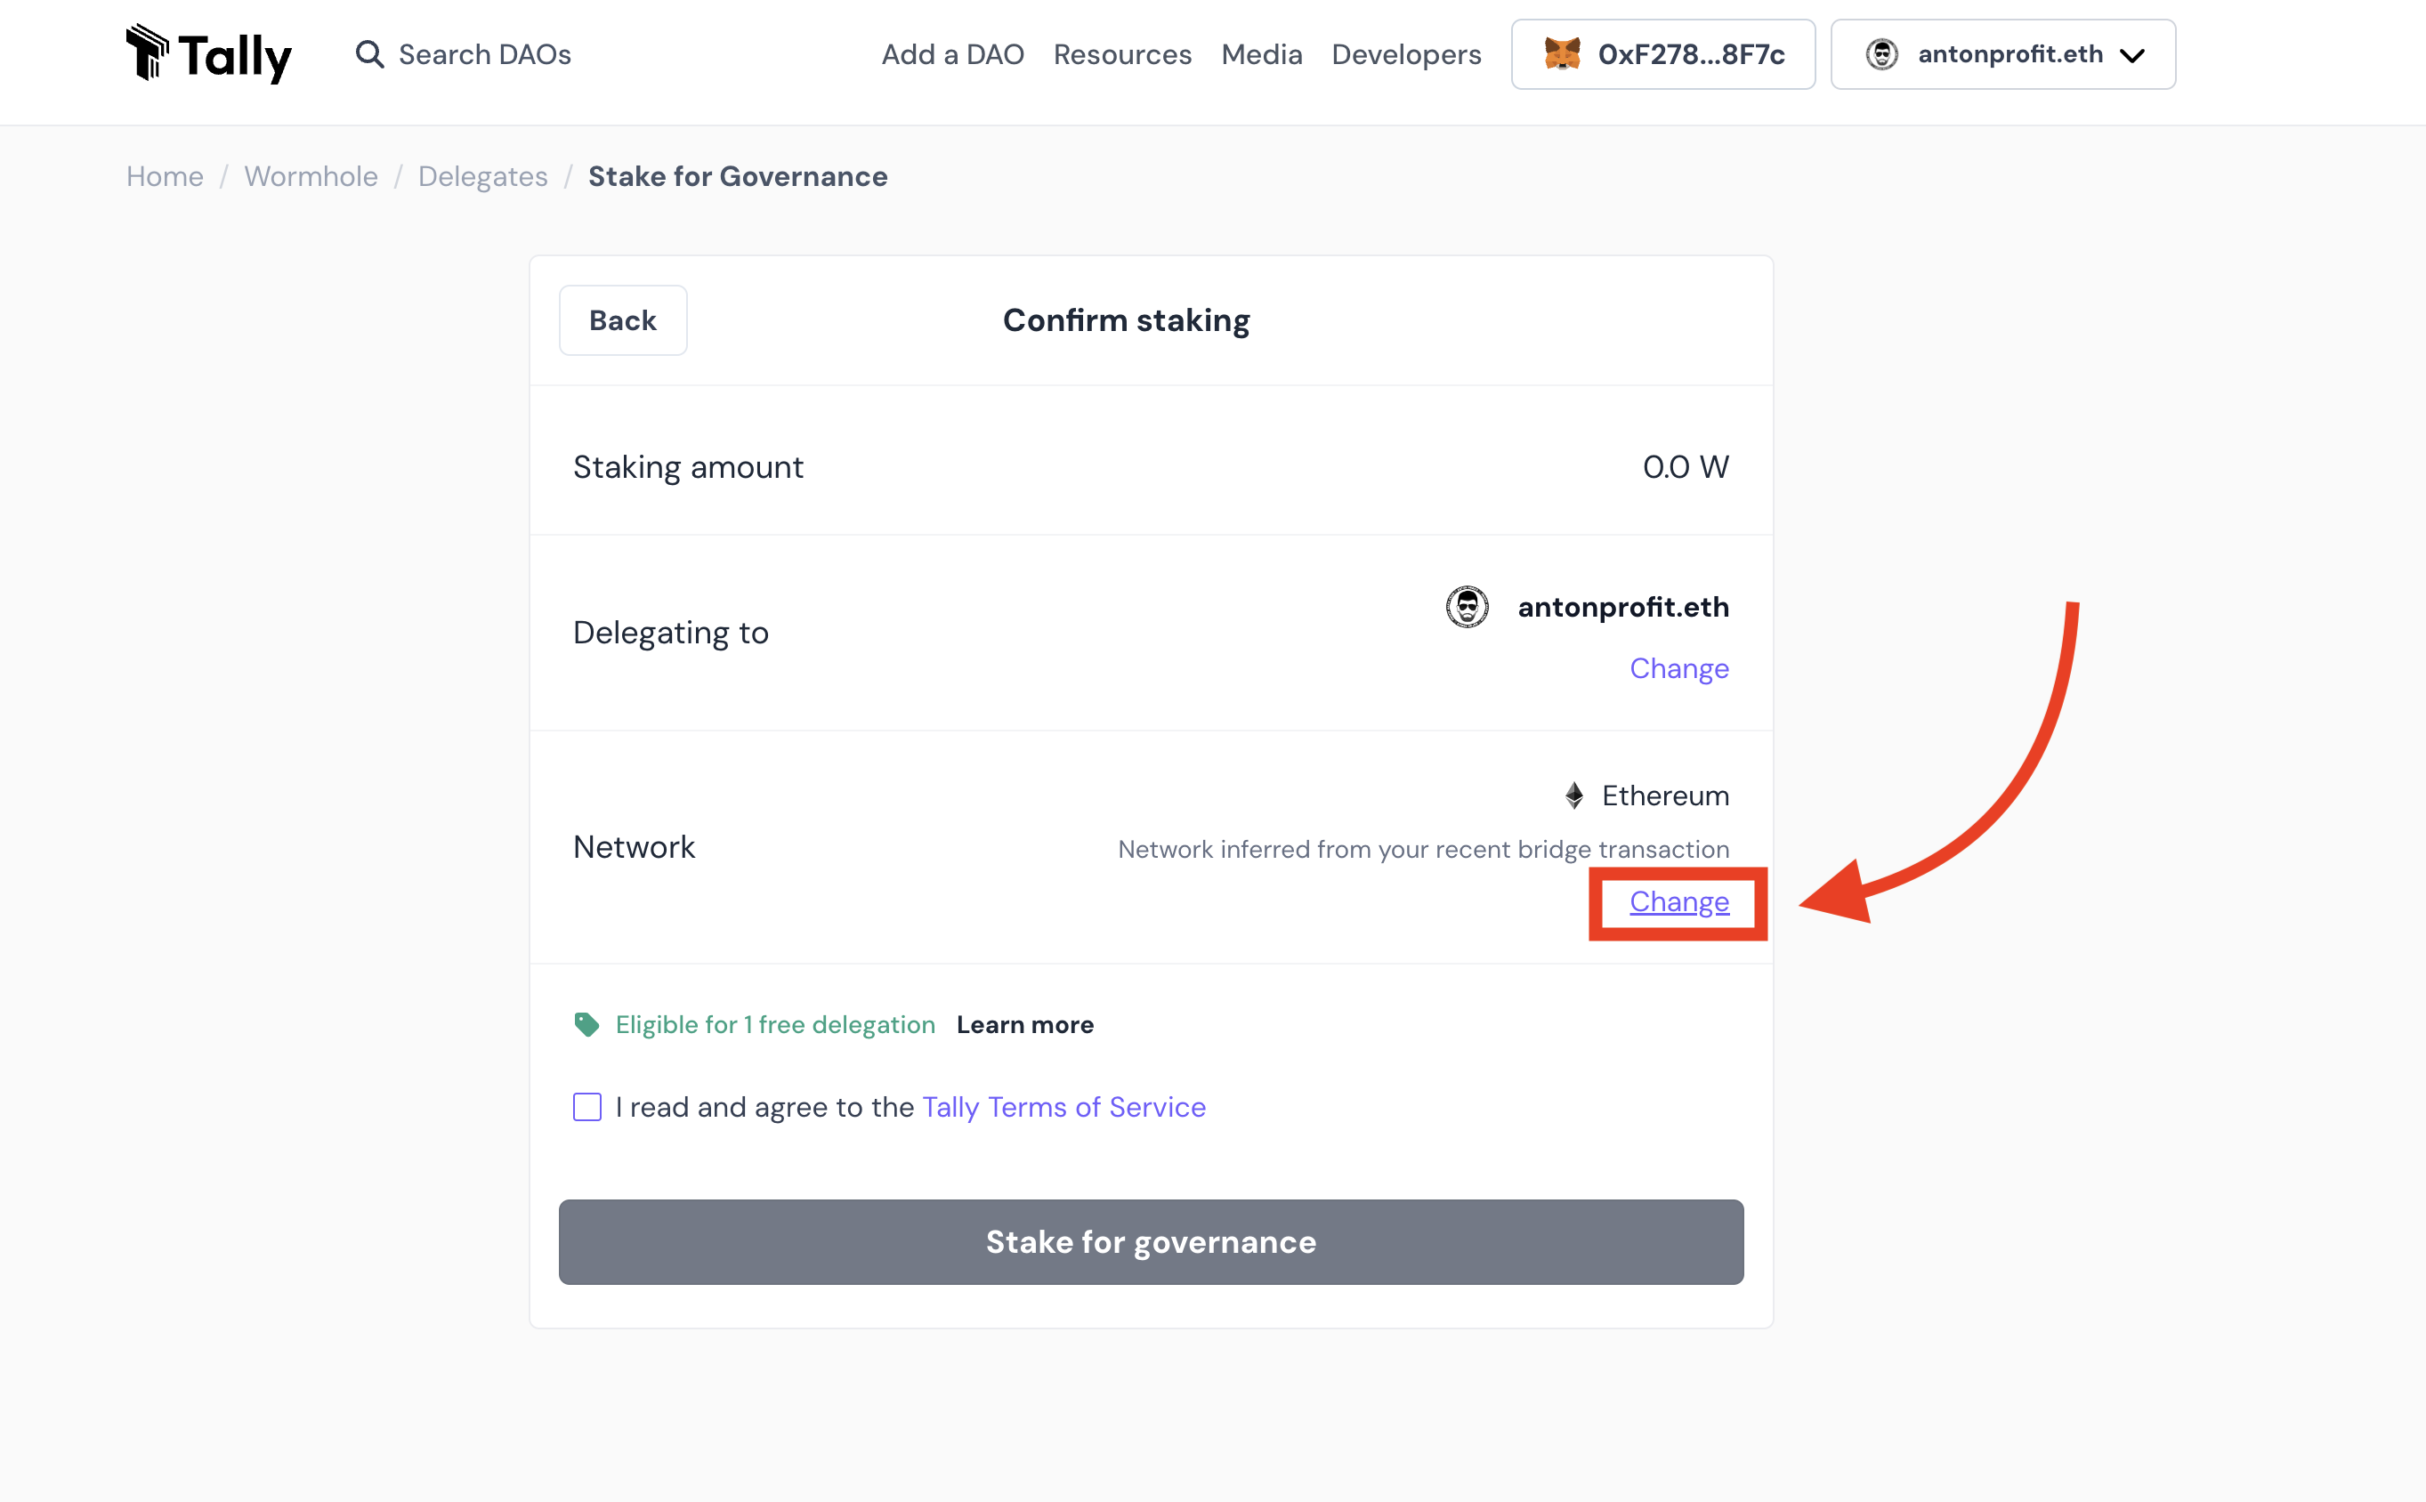This screenshot has width=2426, height=1502.
Task: Tick the Terms of Service agreement checkbox
Action: pos(587,1107)
